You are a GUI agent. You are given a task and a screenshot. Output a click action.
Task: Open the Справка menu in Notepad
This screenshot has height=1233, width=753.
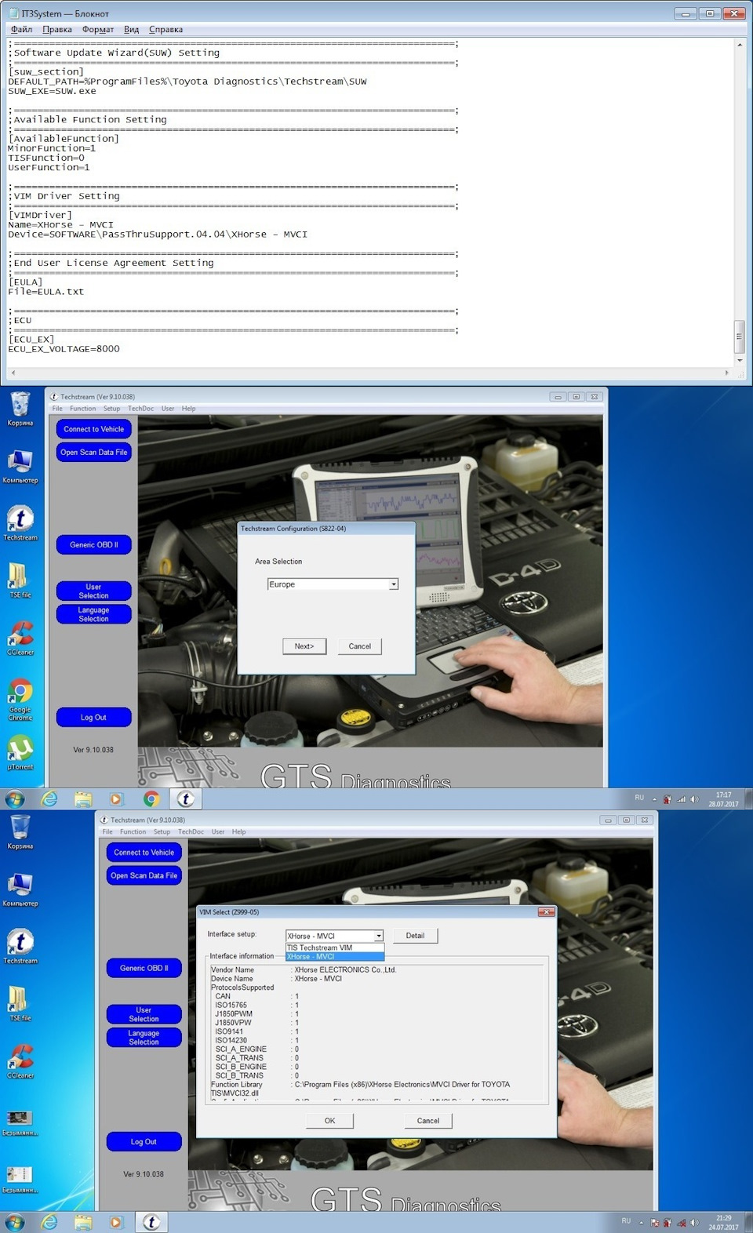[166, 29]
